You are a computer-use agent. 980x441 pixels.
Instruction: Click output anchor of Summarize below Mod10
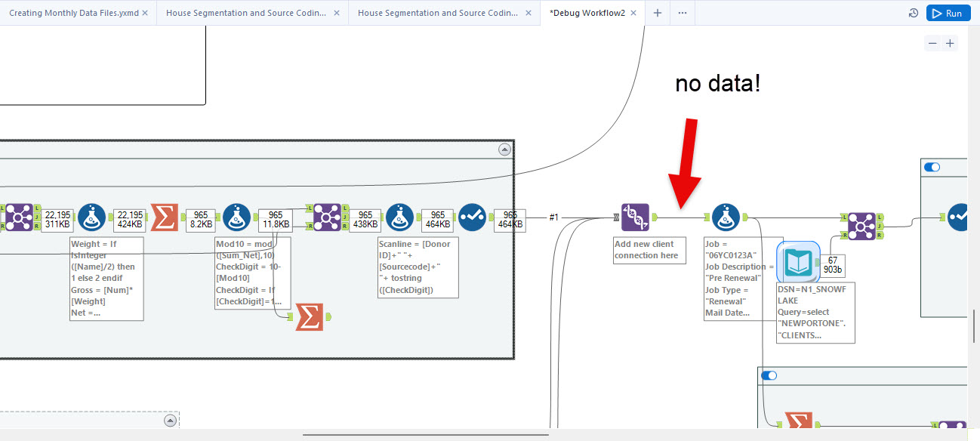327,316
